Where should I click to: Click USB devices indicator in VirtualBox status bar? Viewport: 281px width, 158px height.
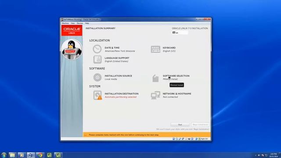click(x=180, y=139)
